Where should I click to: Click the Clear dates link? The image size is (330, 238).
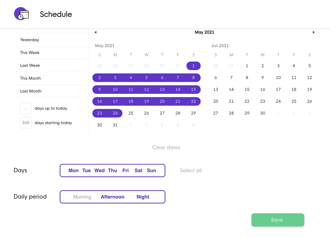pos(166,147)
